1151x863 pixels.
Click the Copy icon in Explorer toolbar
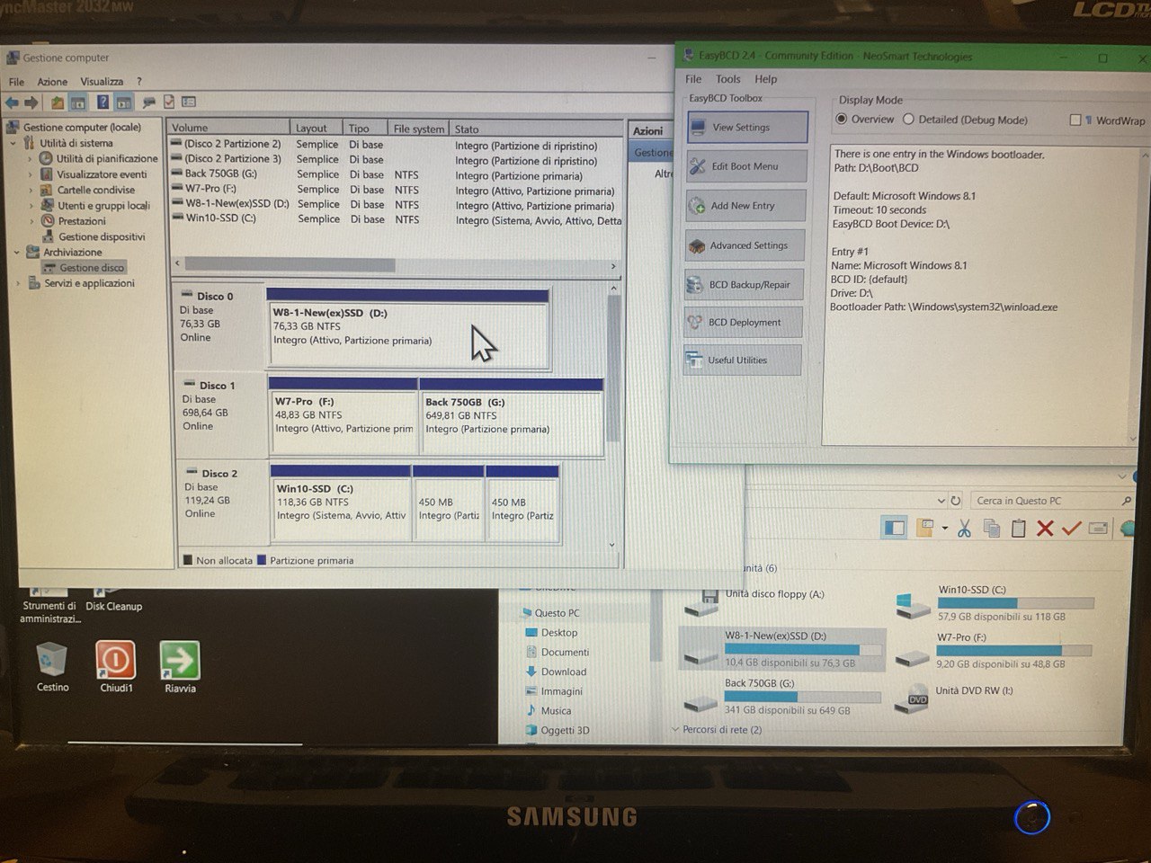pos(992,529)
